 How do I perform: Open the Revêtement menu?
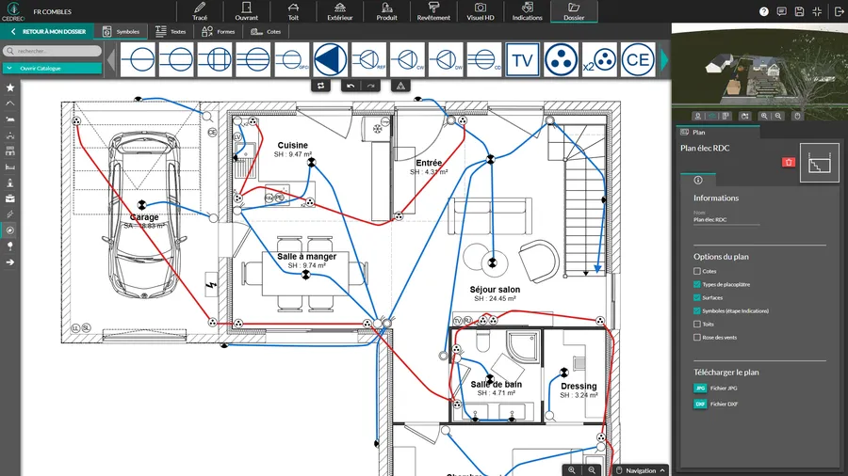(433, 11)
